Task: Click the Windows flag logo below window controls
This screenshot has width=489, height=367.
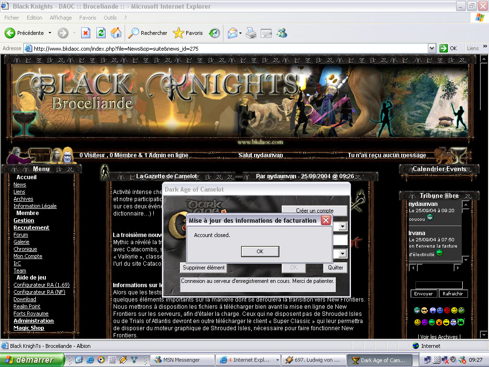Action: [479, 18]
